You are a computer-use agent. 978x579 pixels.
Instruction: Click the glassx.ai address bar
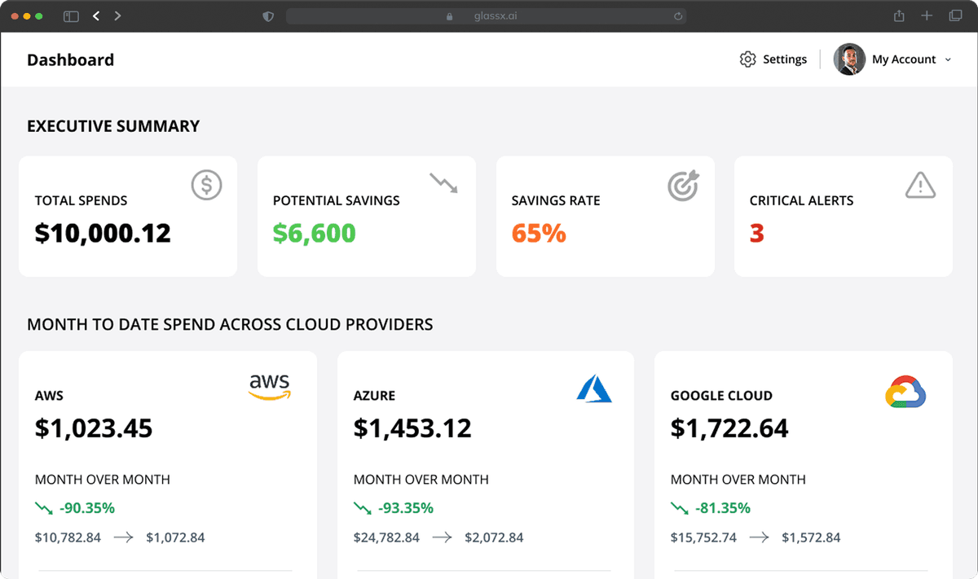(x=485, y=16)
